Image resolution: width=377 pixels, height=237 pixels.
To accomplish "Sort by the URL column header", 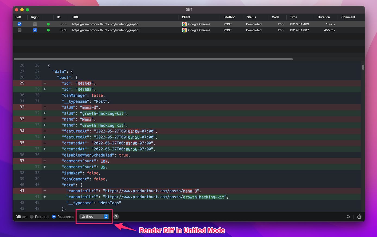I will (x=76, y=17).
